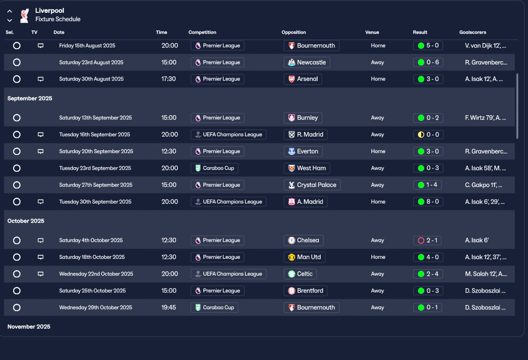Click the Man Utd club badge
Image resolution: width=528 pixels, height=360 pixels.
[292, 257]
